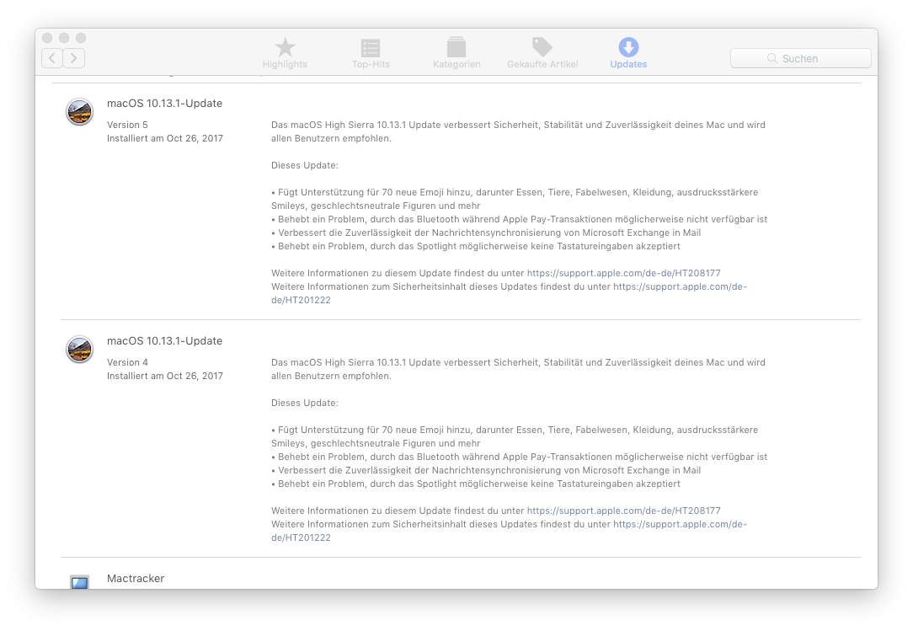Switch to the Highlights tab label

coord(285,64)
